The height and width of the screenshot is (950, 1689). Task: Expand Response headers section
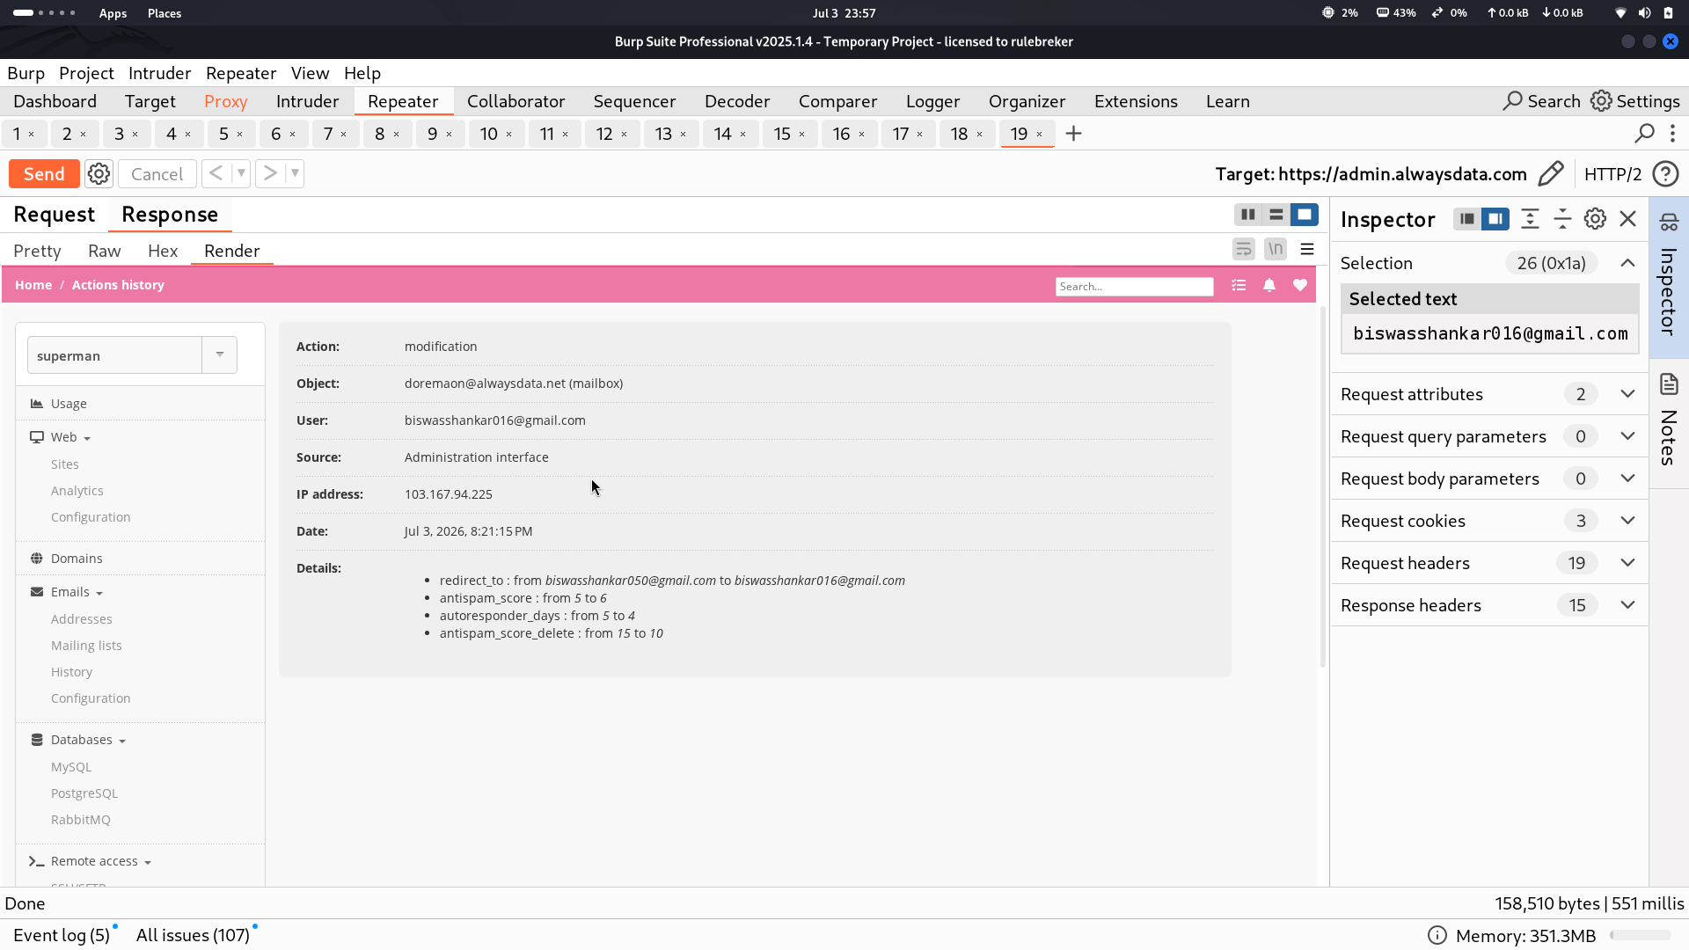pos(1627,605)
